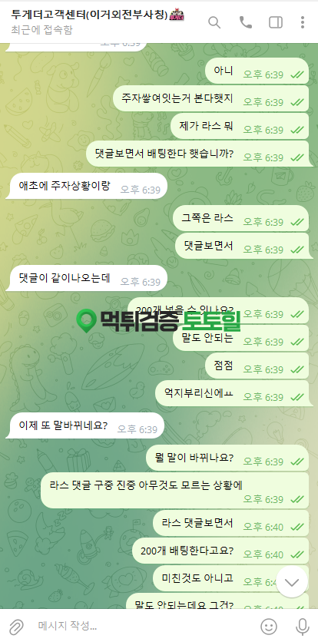Toggle the side panel icon
This screenshot has width=318, height=642.
[276, 22]
